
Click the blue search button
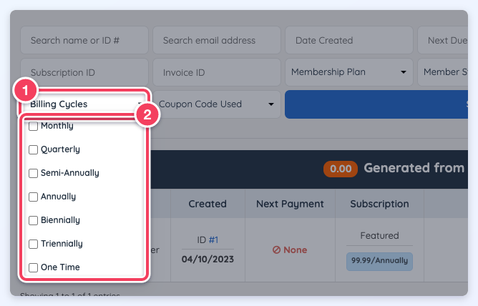pyautogui.click(x=376, y=104)
